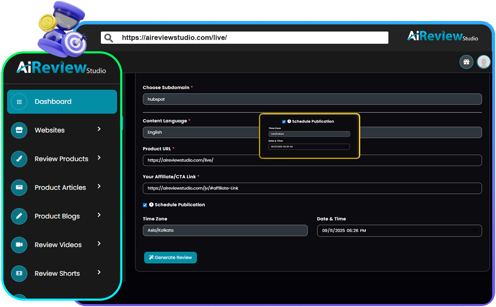Click the Review Products brush icon
This screenshot has height=307, width=496.
pos(19,159)
